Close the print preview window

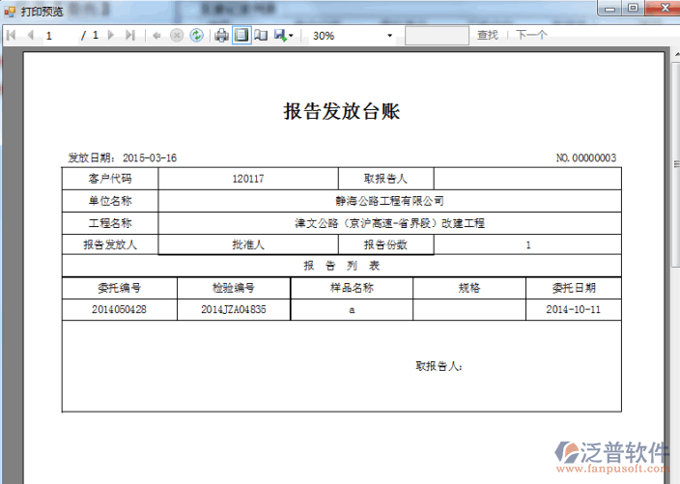tap(664, 8)
